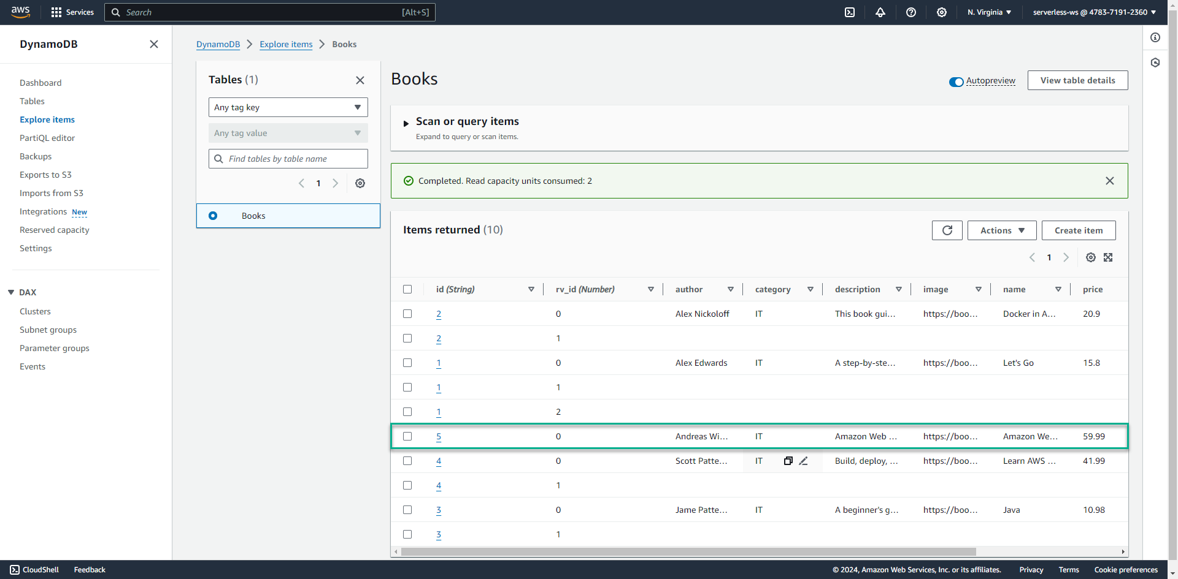Refresh the items returned list

(947, 230)
